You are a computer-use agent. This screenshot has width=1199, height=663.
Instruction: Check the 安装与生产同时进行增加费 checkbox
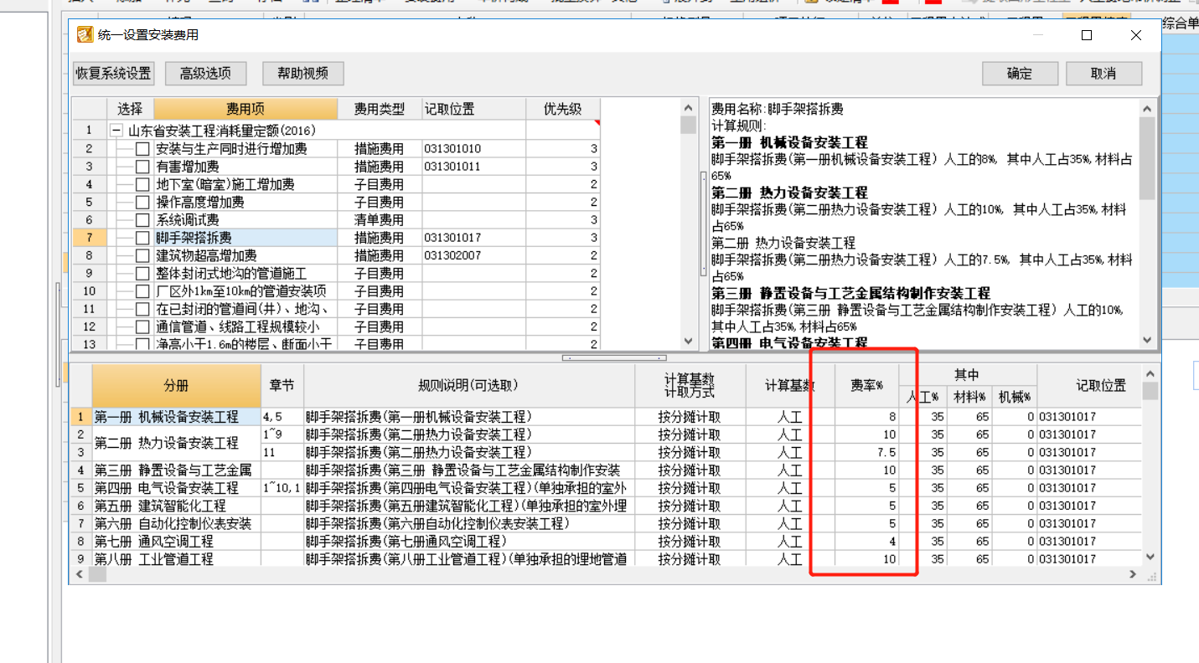click(x=142, y=149)
